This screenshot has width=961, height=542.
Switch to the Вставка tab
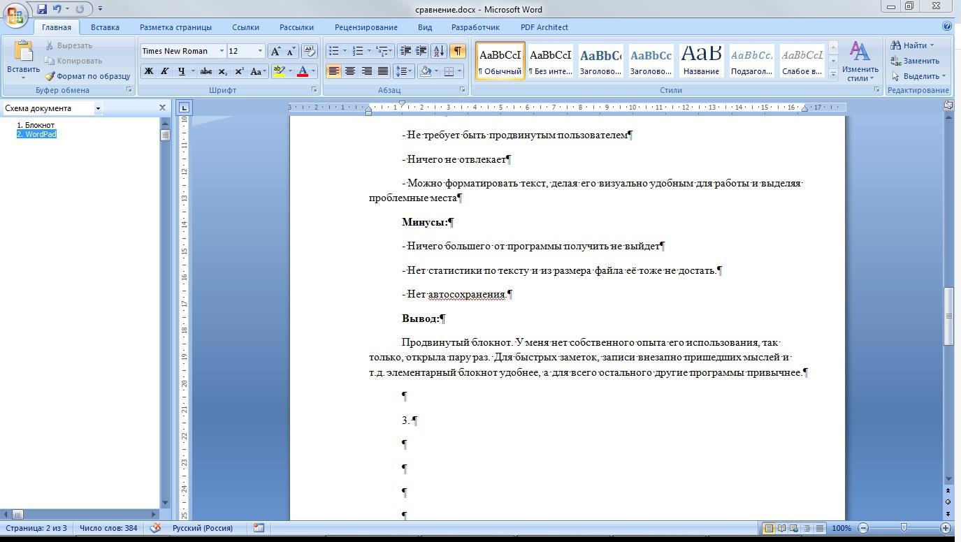click(105, 27)
